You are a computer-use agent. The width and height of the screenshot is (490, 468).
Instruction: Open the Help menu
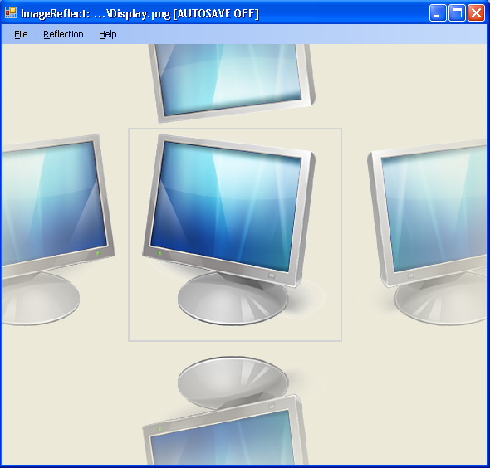108,34
